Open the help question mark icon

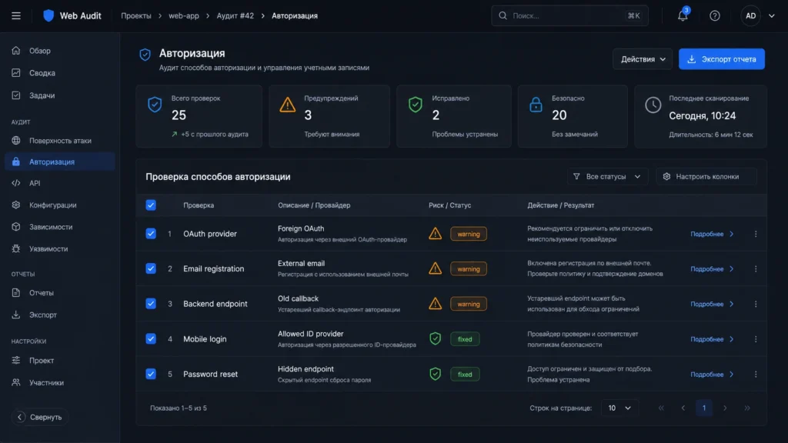tap(715, 16)
